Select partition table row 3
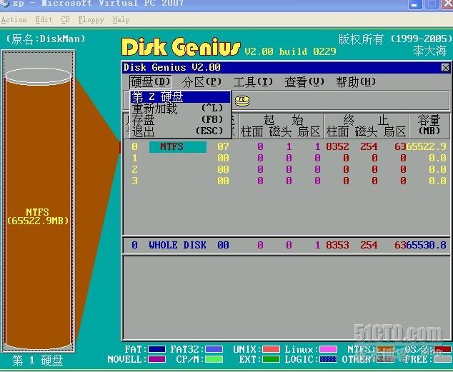Viewport: 453px width, 372px height. point(286,181)
